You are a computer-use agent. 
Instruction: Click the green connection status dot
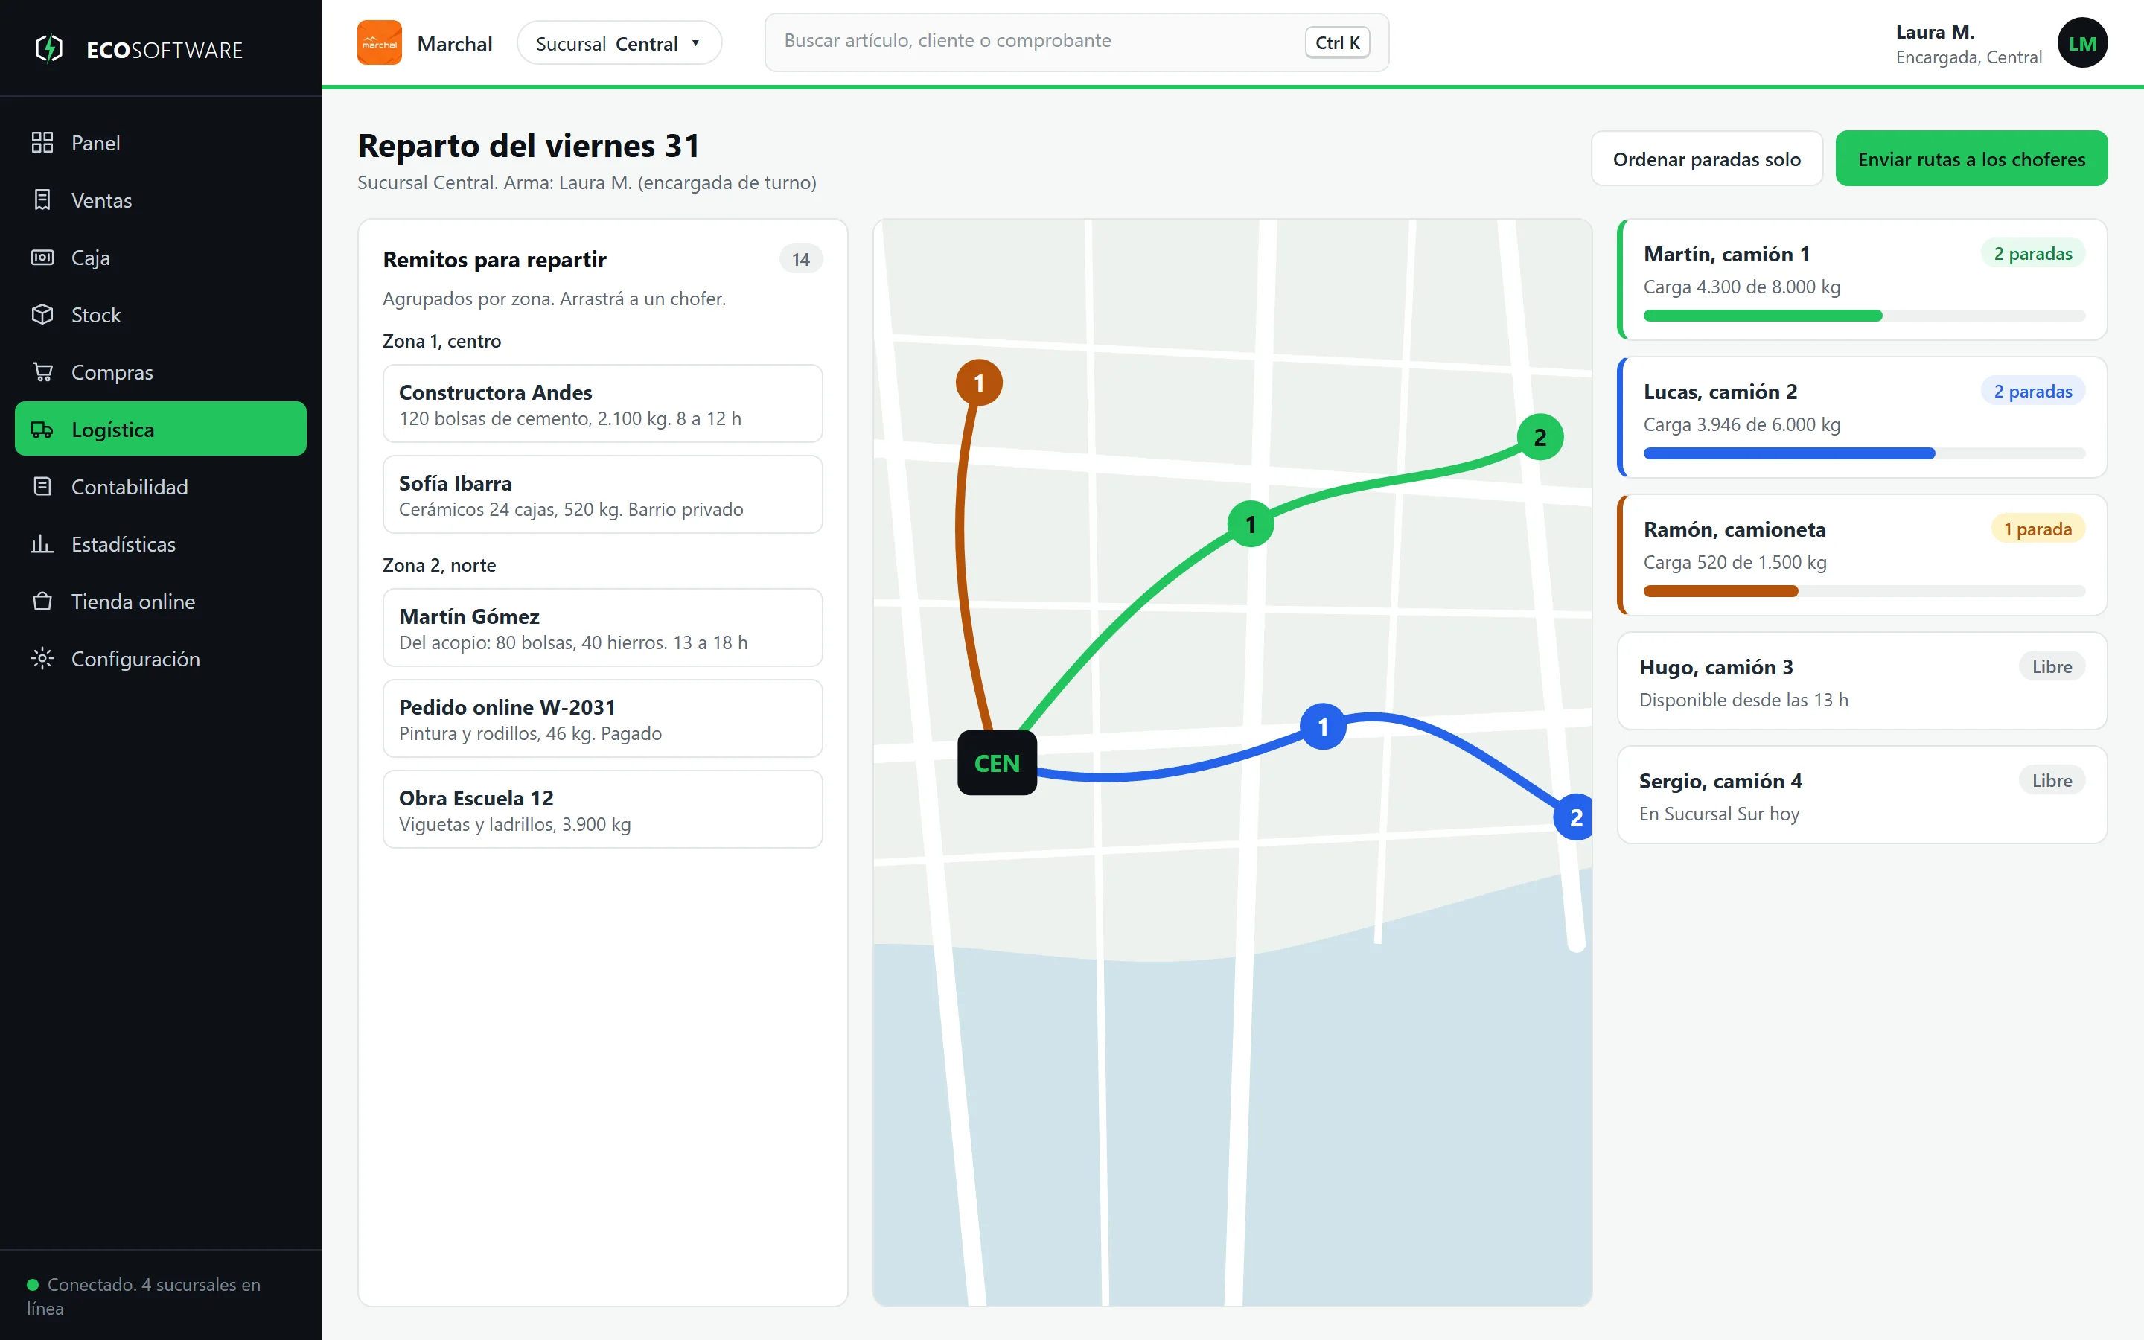(33, 1284)
